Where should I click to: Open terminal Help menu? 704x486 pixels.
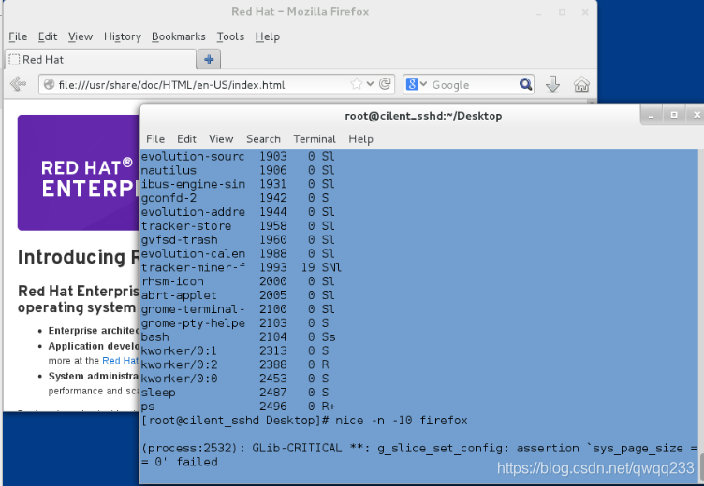[361, 139]
